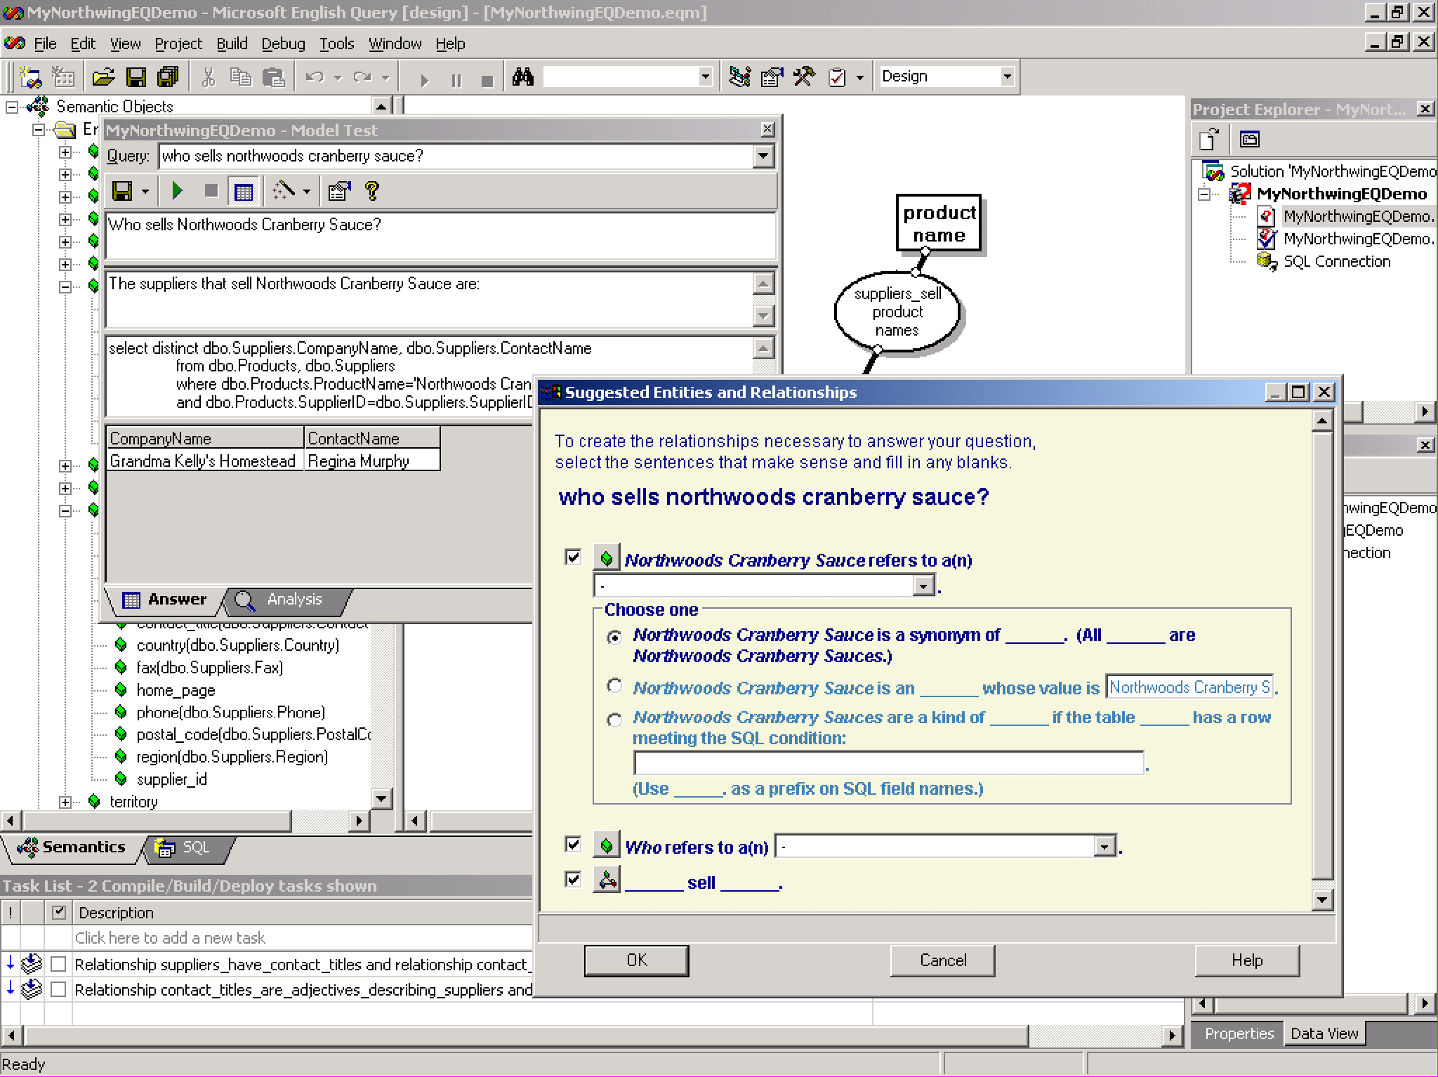Viewport: 1438px width, 1077px height.
Task: Select SQL Connection in Project Explorer
Action: (x=1336, y=261)
